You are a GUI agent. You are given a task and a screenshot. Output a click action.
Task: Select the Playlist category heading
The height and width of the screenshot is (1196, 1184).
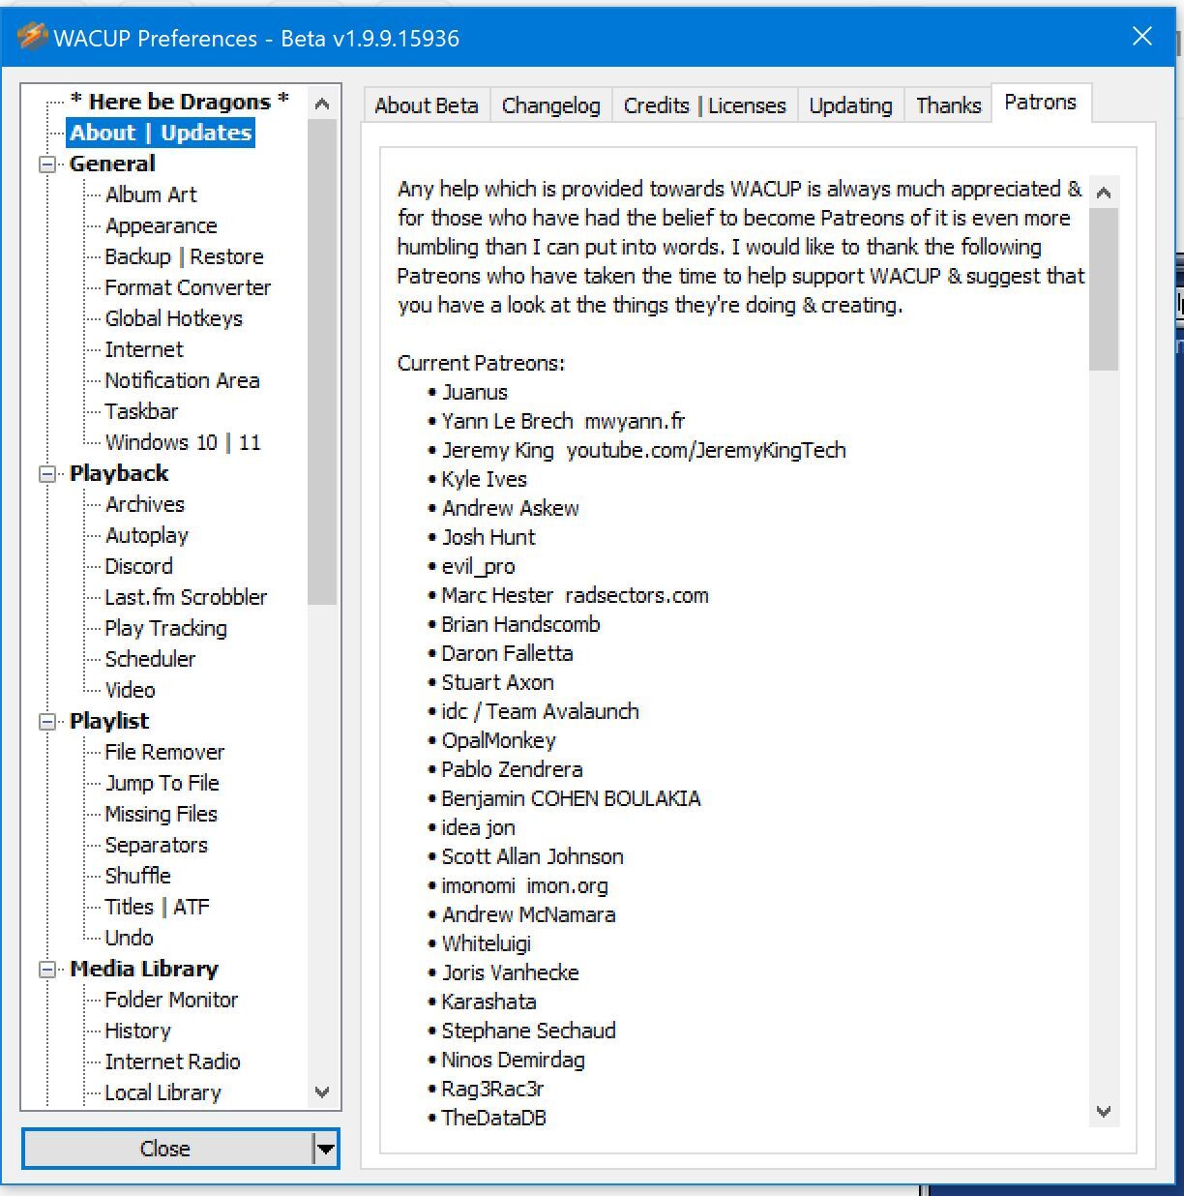(x=109, y=721)
